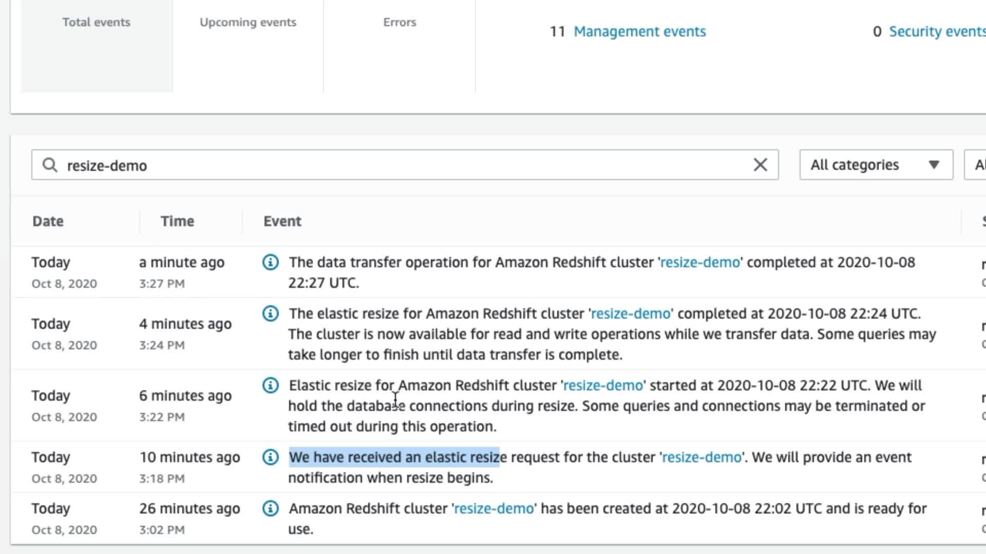Click the search magnifier icon
986x554 pixels.
pyautogui.click(x=50, y=165)
